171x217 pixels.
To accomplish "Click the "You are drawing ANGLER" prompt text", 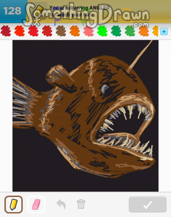I will pyautogui.click(x=79, y=8).
